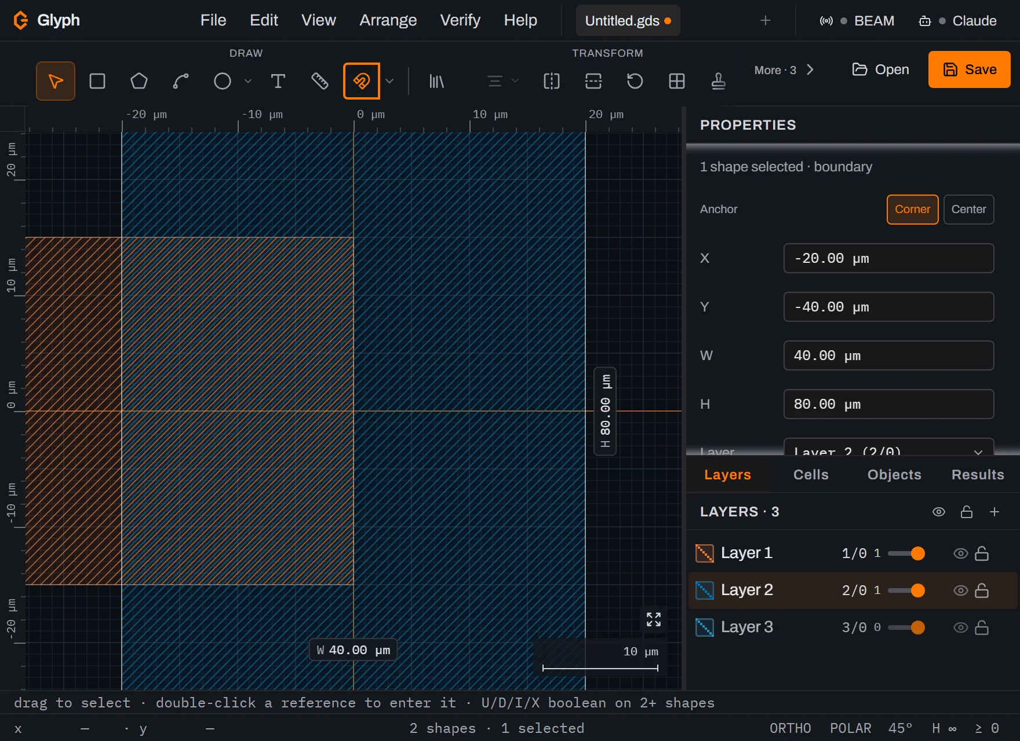The image size is (1020, 741).
Task: Add a new document tab
Action: pyautogui.click(x=766, y=21)
